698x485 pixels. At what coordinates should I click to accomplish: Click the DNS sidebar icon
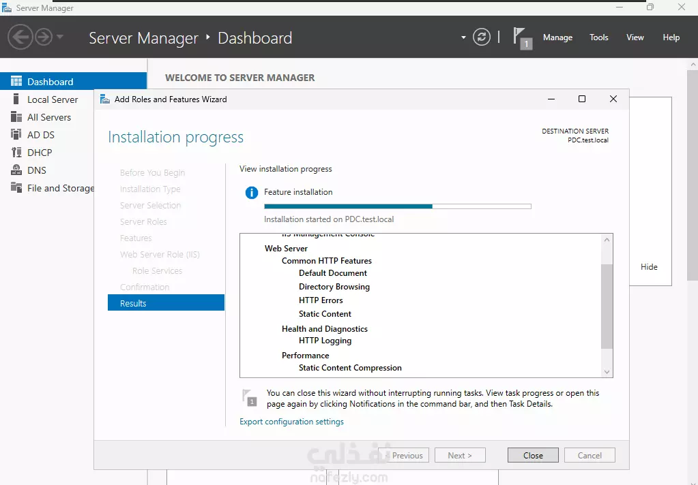16,170
